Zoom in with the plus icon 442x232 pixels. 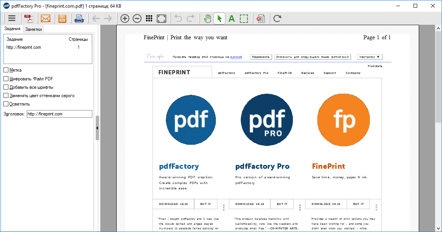(125, 18)
